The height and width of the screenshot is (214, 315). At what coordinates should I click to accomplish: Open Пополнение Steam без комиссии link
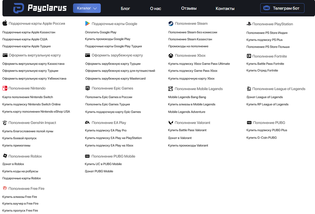[x=193, y=32]
